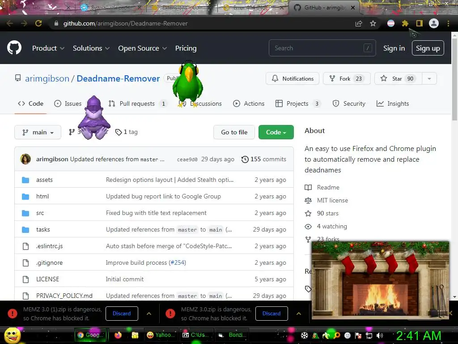The height and width of the screenshot is (344, 458).
Task: Click the tag icon next to 1 tag
Action: pyautogui.click(x=118, y=132)
